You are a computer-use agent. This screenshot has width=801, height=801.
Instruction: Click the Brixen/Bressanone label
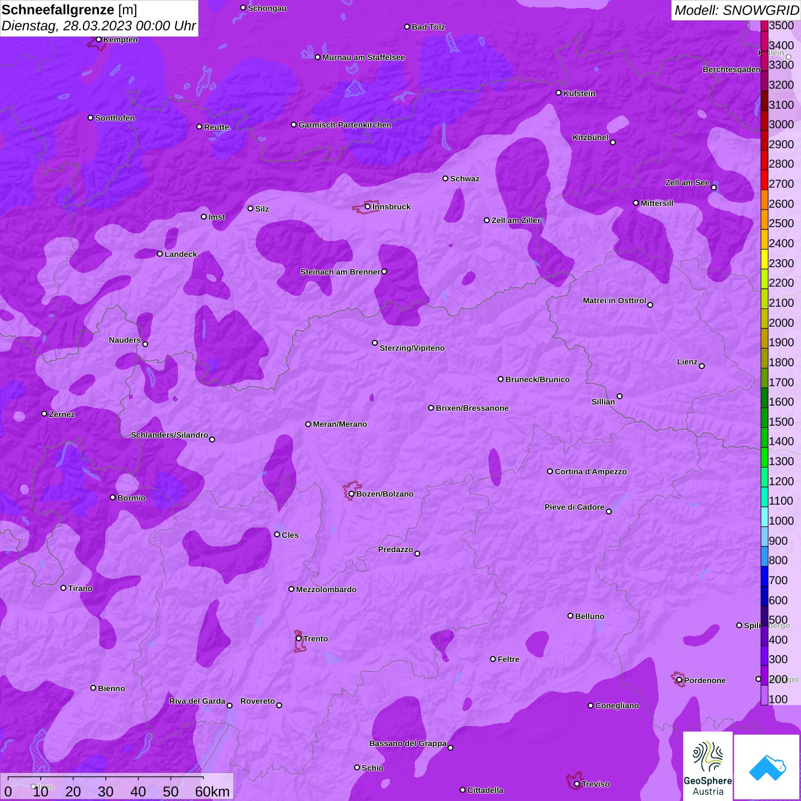(472, 408)
